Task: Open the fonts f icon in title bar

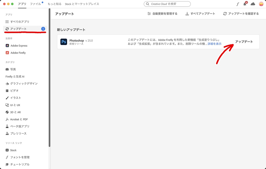Action: (x=238, y=4)
